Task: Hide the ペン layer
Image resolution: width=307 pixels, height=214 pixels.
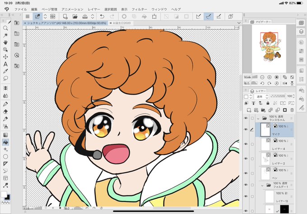Action: 246,173
